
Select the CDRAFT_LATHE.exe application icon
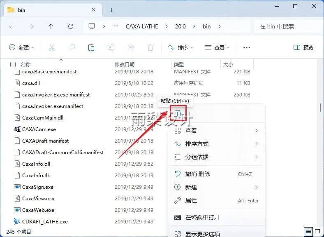coord(17,221)
